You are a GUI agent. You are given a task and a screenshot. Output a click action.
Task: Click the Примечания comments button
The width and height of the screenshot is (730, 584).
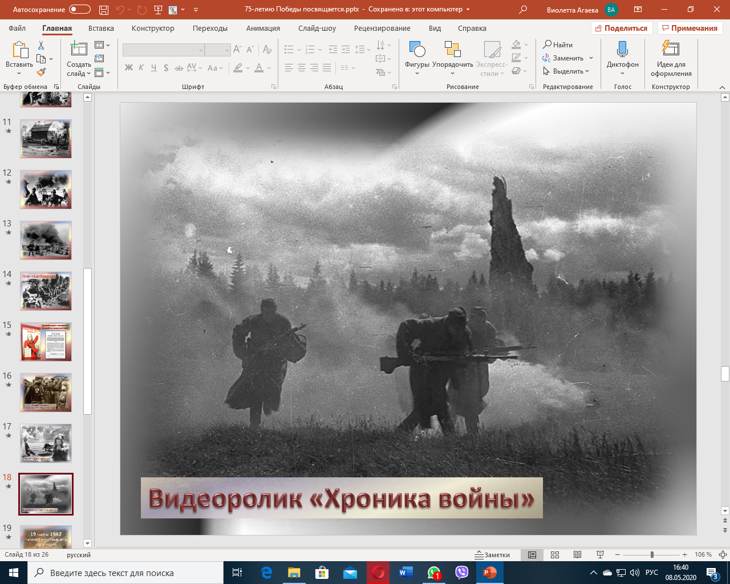[x=690, y=28]
